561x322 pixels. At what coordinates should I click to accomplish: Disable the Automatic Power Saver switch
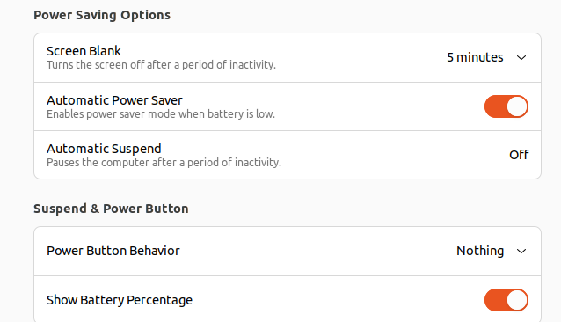[x=506, y=106]
